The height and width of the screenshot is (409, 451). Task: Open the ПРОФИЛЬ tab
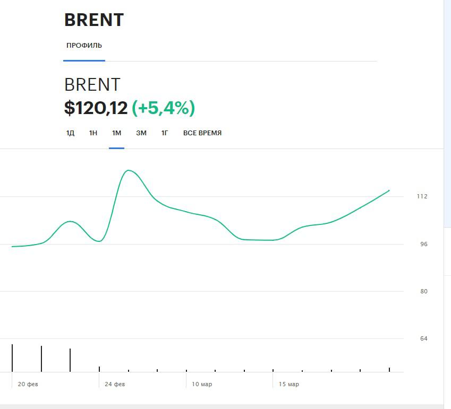[x=84, y=46]
